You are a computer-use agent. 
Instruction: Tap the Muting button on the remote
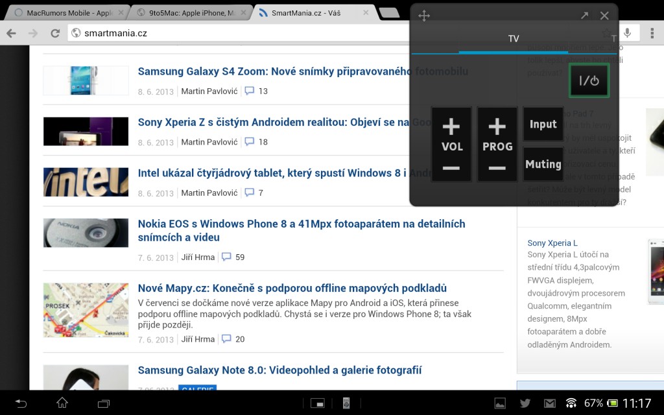click(x=543, y=164)
